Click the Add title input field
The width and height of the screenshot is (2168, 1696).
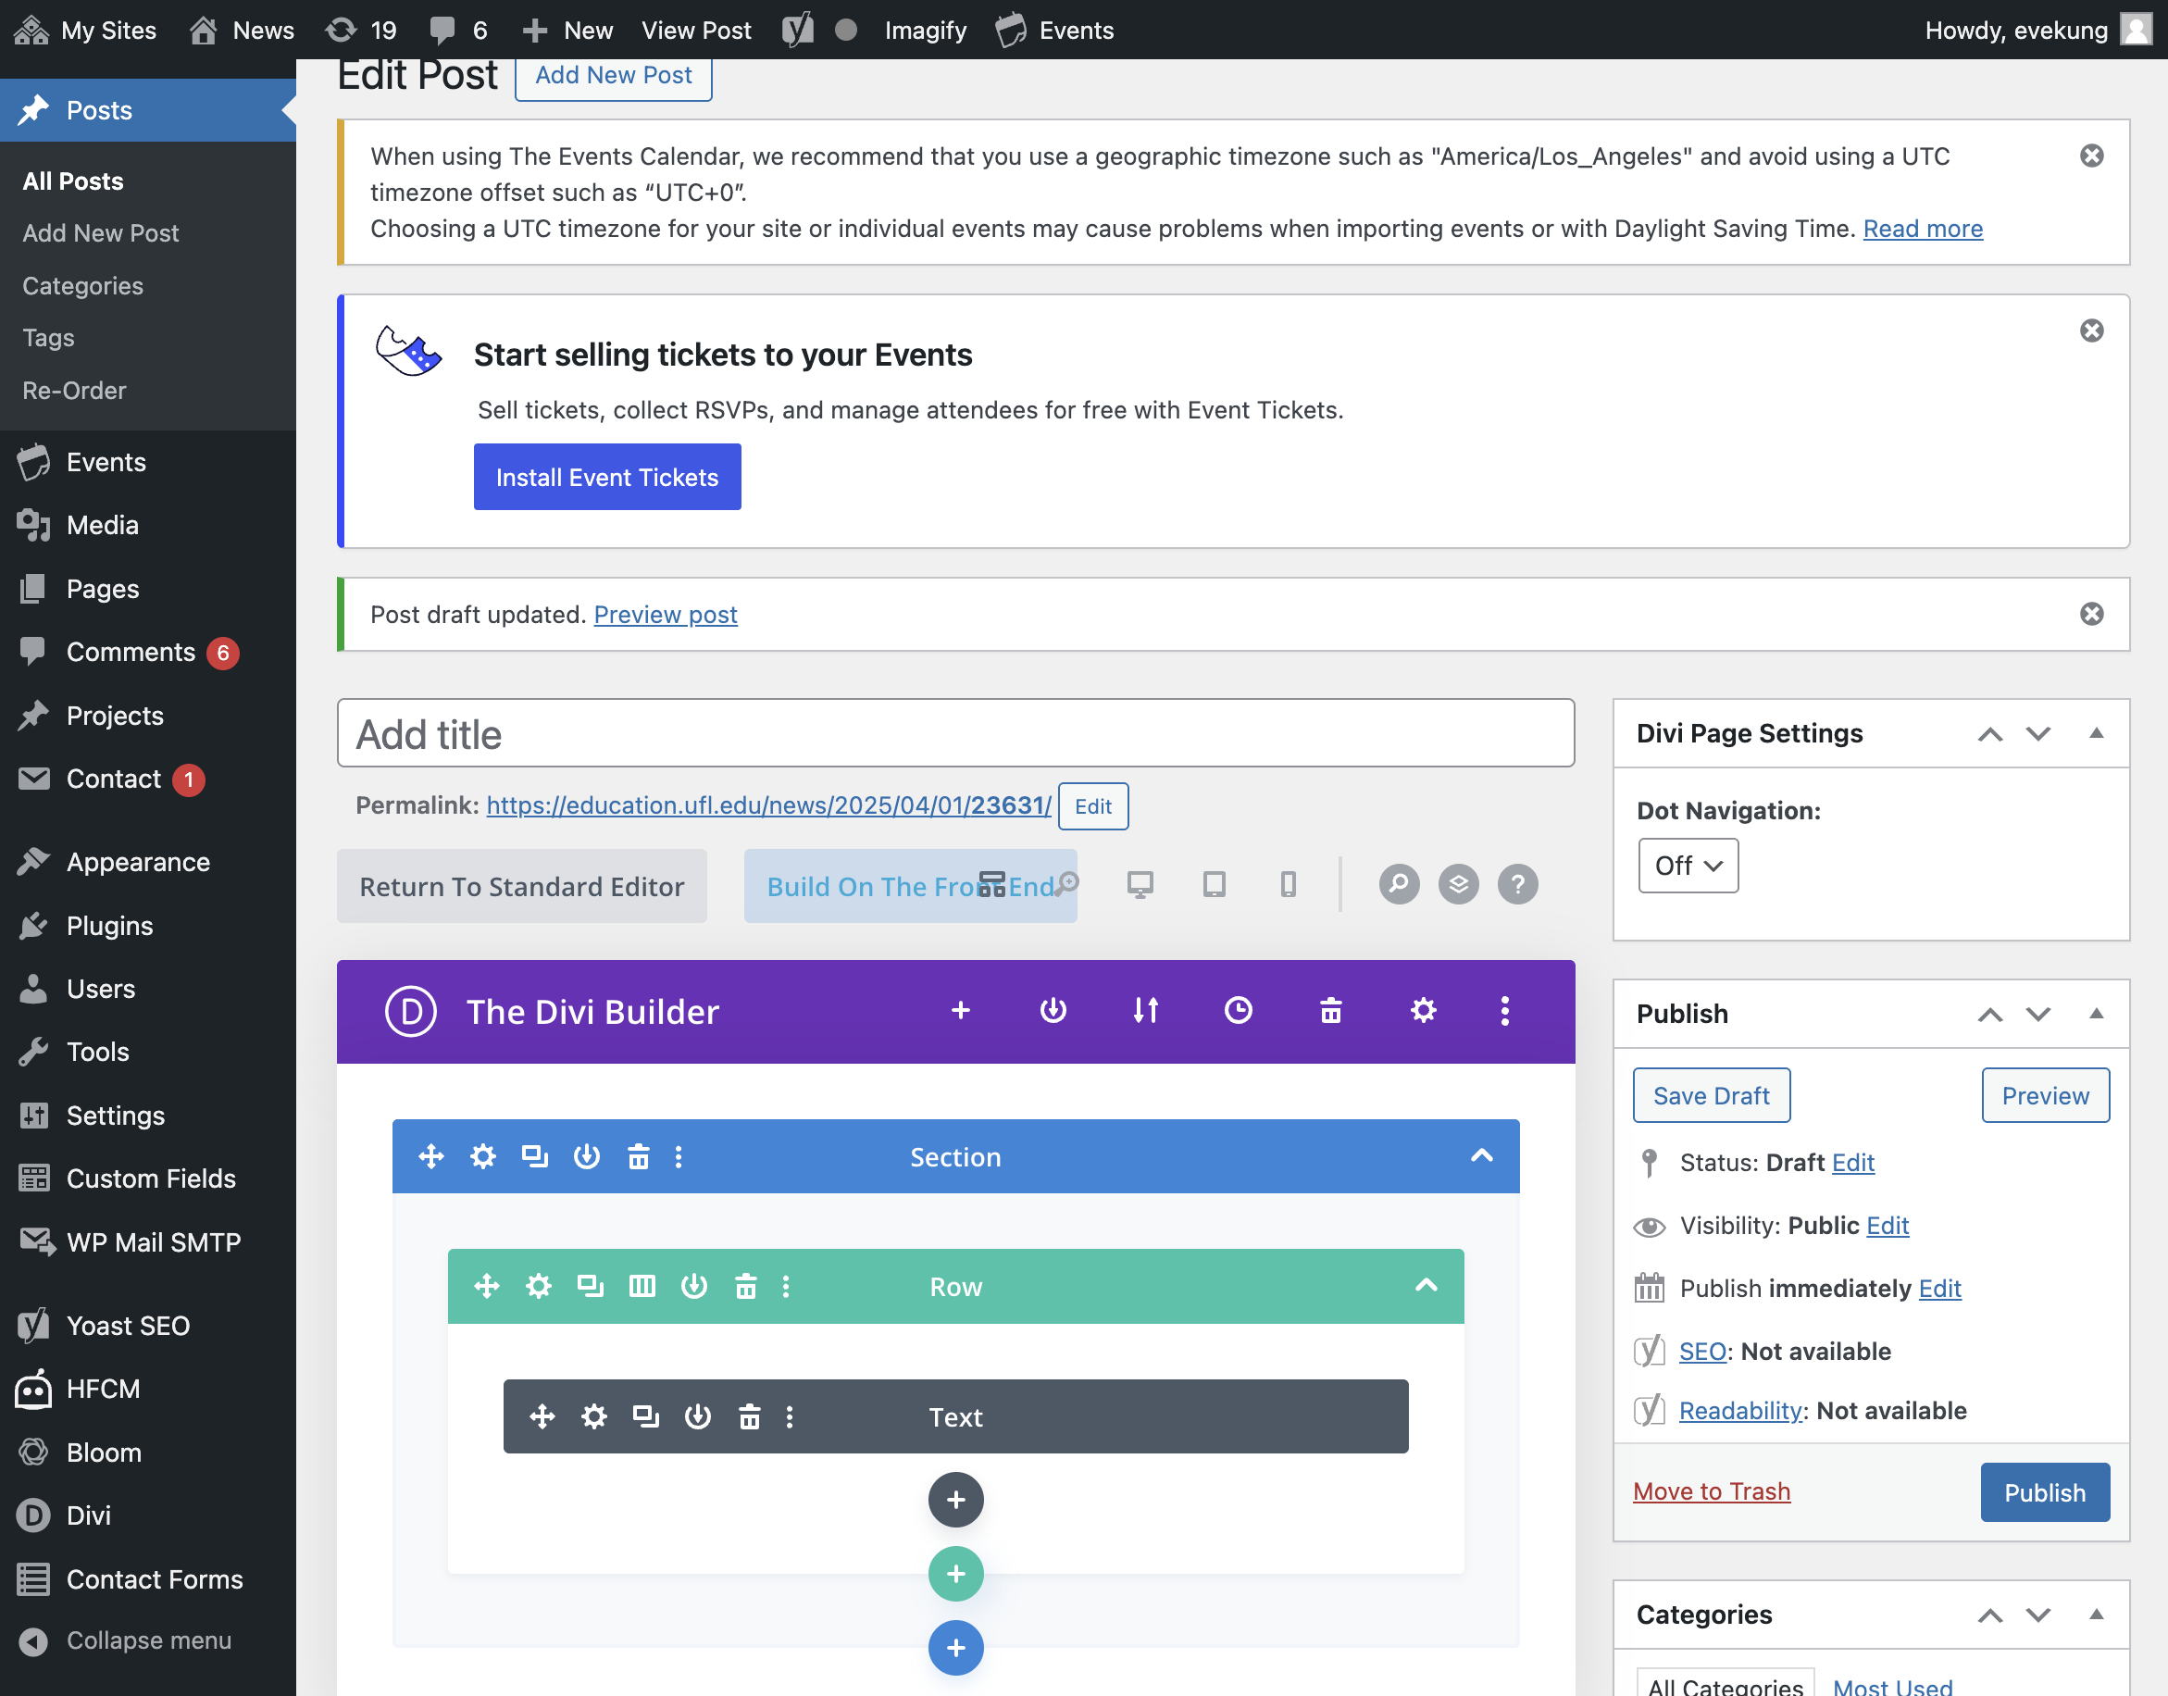point(955,734)
